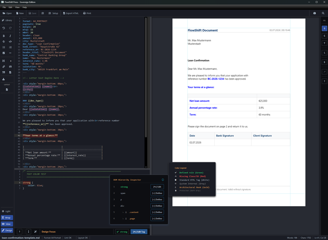Viewport: 328px width, 240px height.
Task: Open the View menu
Action: (17, 7)
